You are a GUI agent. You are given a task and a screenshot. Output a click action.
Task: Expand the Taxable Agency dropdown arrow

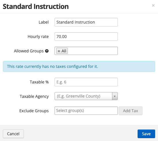[x=115, y=96]
